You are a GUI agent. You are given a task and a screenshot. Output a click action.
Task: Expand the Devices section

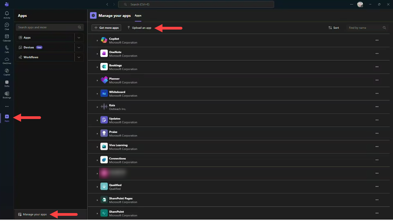(79, 47)
